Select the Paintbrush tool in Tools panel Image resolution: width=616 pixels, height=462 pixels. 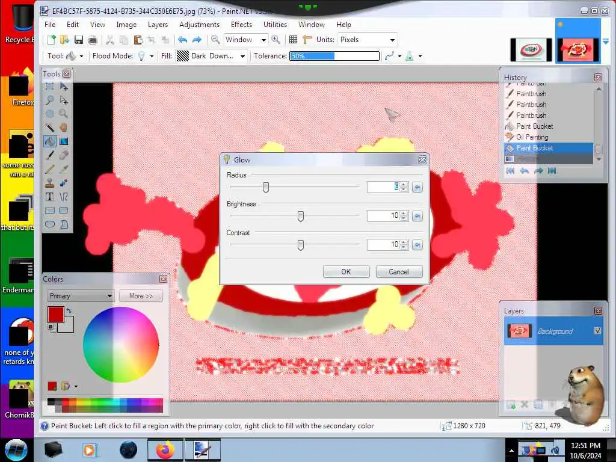[x=50, y=155]
